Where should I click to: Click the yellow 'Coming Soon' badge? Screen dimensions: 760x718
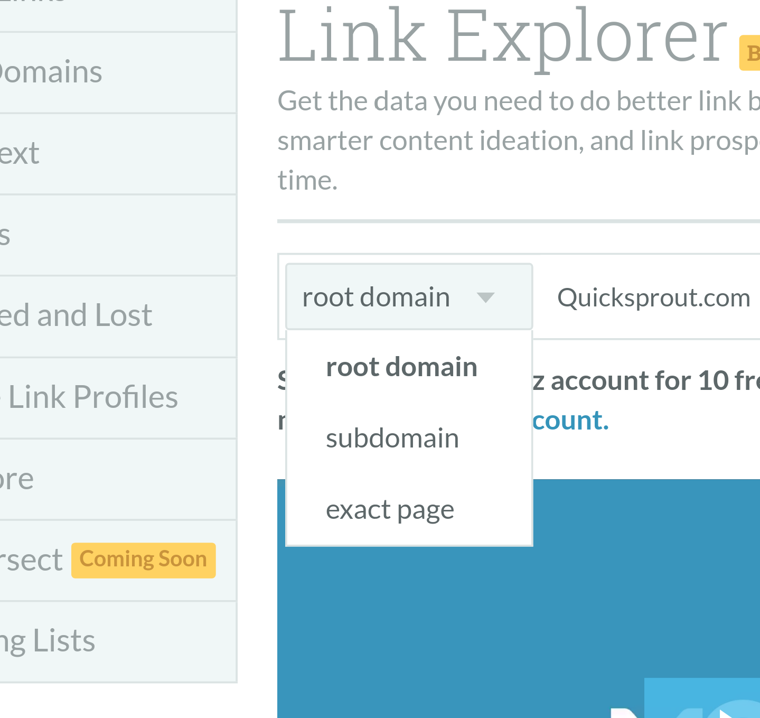point(143,560)
